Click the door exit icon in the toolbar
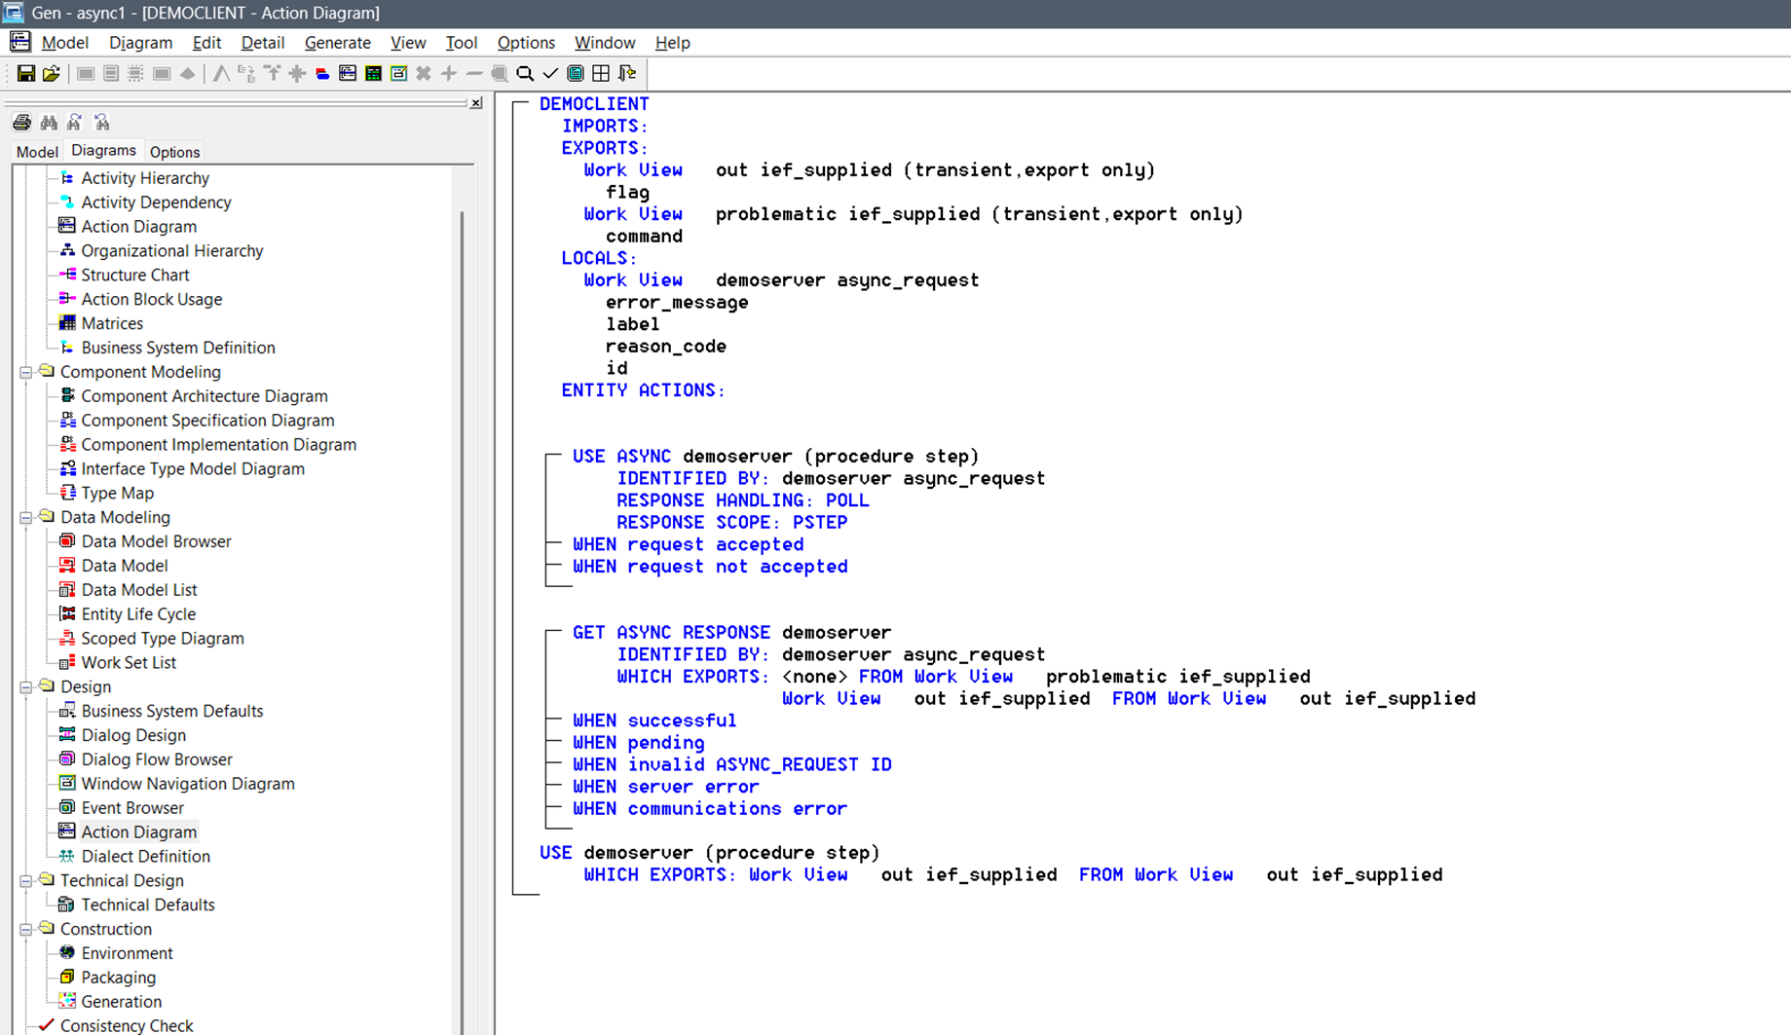The image size is (1791, 1035). click(x=627, y=74)
